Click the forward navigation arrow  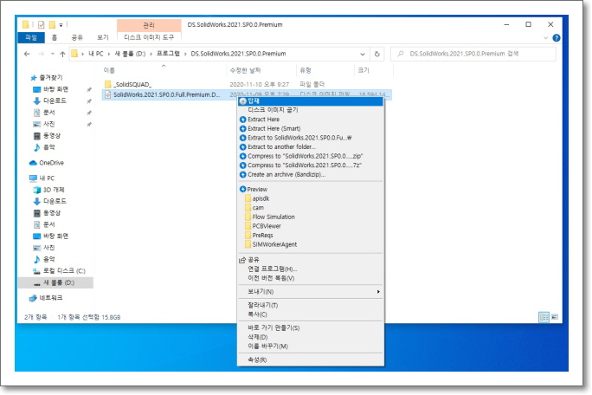(x=41, y=54)
